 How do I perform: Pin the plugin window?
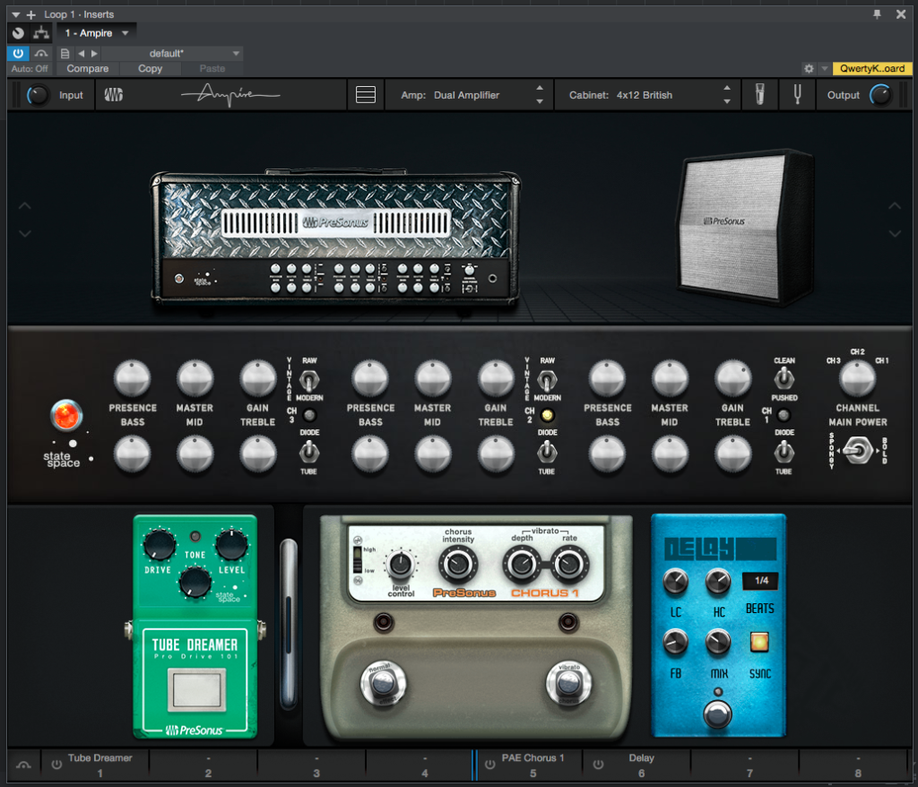pyautogui.click(x=877, y=14)
